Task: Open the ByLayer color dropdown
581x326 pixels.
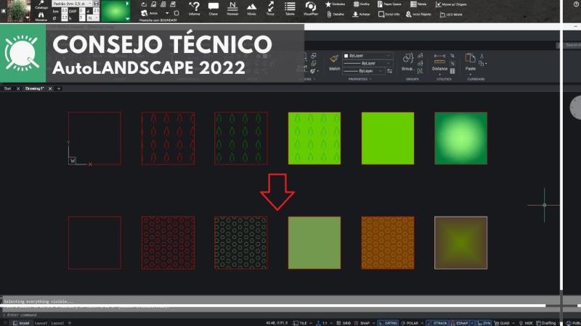Action: 367,56
